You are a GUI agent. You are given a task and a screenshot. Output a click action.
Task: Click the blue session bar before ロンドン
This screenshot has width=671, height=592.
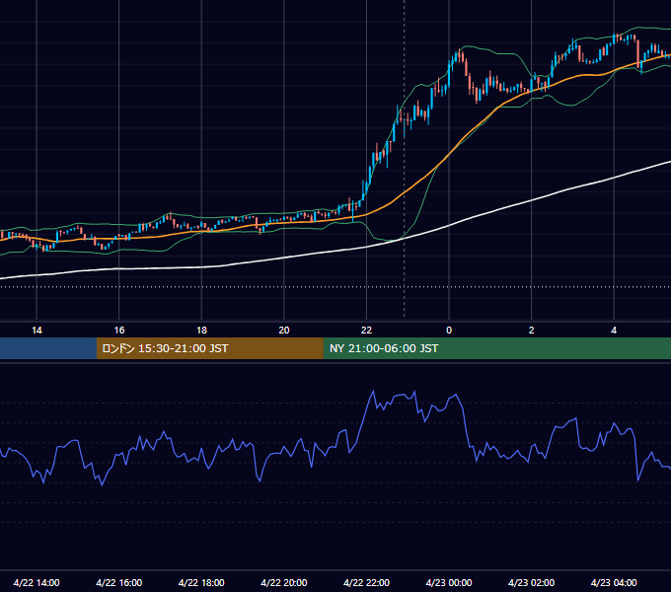point(48,348)
